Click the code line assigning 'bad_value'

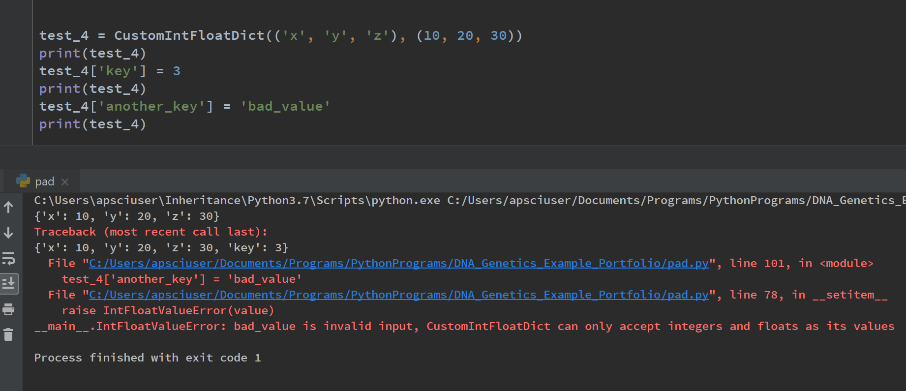click(184, 107)
